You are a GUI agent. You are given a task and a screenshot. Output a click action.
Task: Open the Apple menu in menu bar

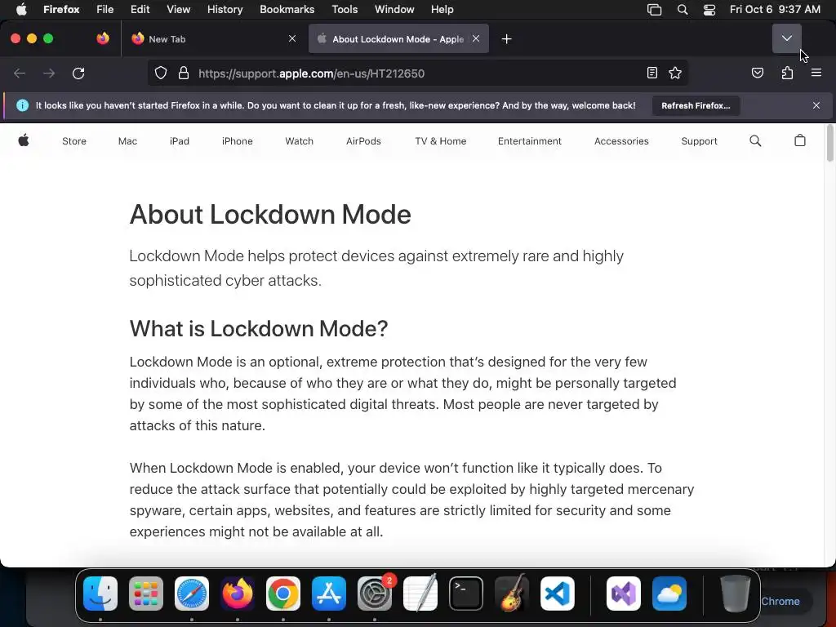pos(21,10)
